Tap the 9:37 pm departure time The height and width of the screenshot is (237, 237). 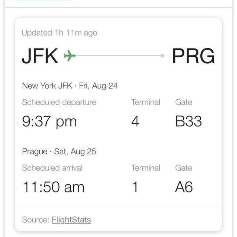point(49,121)
